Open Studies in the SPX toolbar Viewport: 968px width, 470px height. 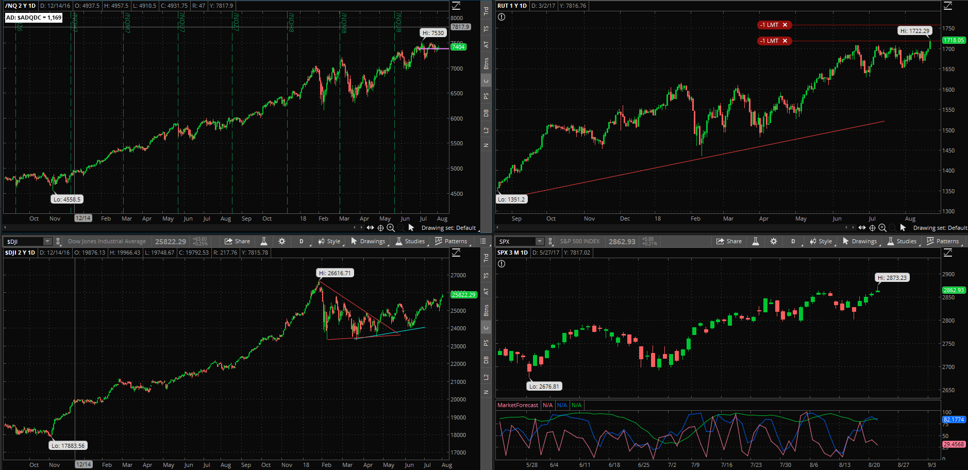coord(902,241)
